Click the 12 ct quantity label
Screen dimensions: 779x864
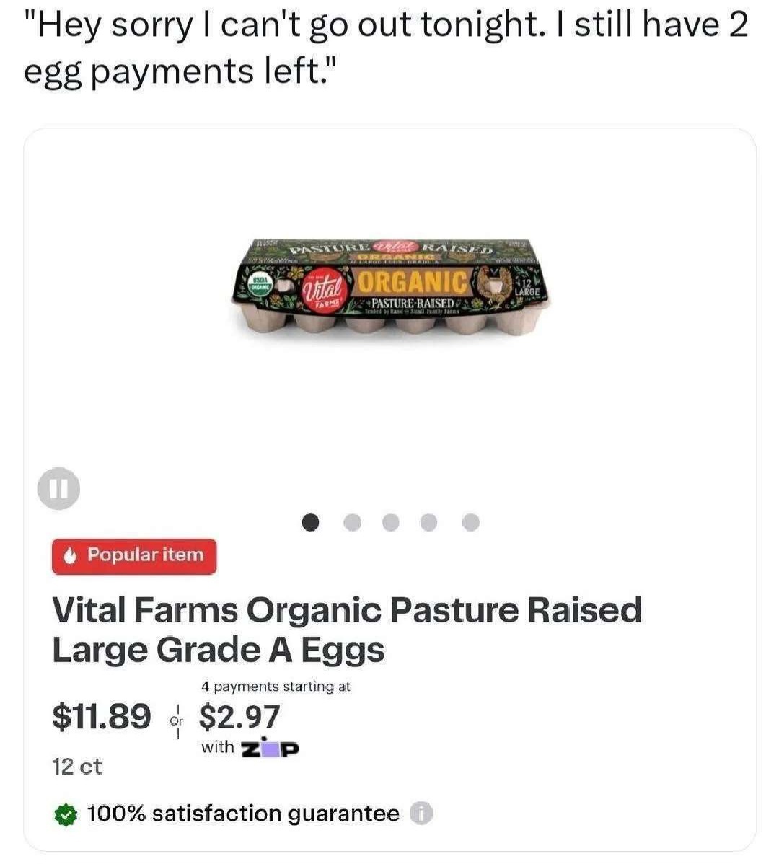(77, 767)
